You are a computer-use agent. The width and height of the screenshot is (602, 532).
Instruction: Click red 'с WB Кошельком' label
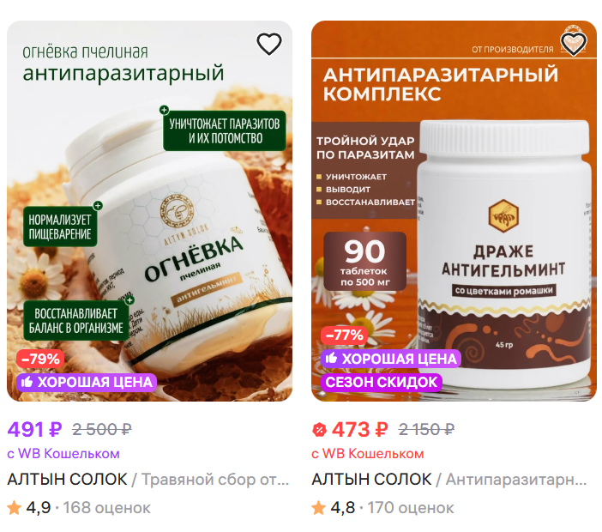(x=368, y=454)
